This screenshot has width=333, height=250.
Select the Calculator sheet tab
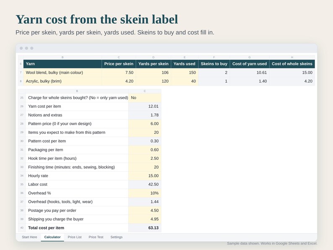[x=52, y=237]
